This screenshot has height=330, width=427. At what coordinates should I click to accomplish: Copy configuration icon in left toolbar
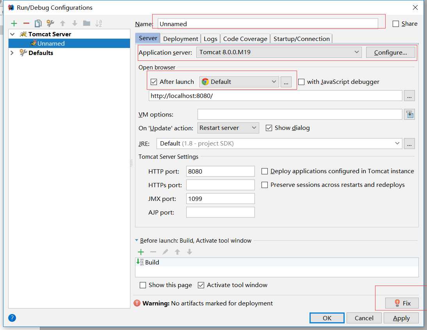pos(38,23)
